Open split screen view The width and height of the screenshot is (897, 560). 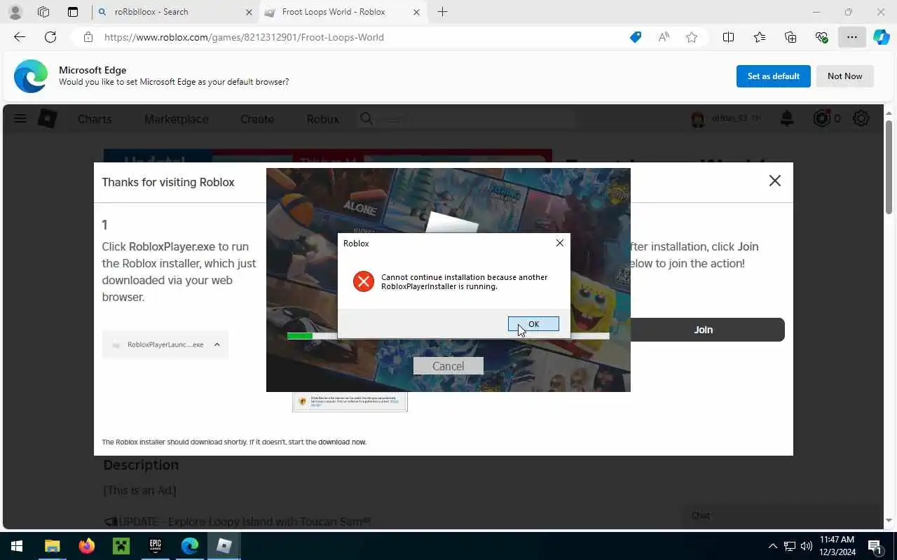728,37
